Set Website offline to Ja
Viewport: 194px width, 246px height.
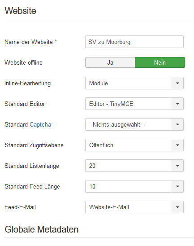point(110,62)
